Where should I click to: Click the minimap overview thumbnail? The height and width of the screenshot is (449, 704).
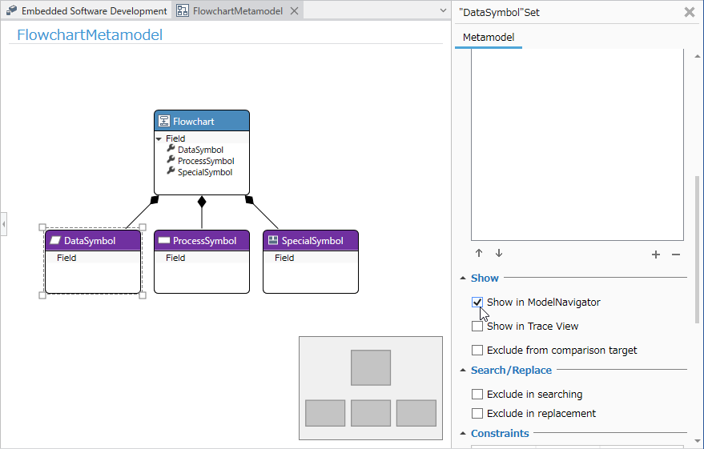click(x=371, y=388)
